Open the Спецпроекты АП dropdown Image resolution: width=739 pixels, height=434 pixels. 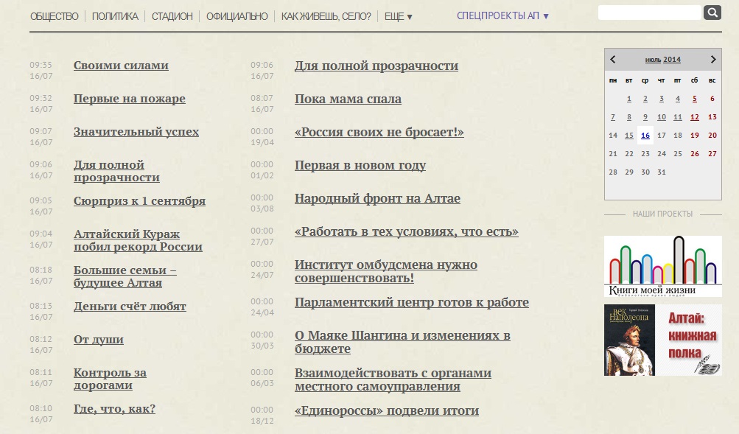click(502, 16)
